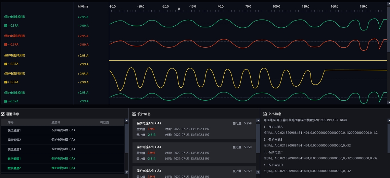This screenshot has width=390, height=178.
Task: Select the 模拟通道3 row
Action: [x=62, y=149]
